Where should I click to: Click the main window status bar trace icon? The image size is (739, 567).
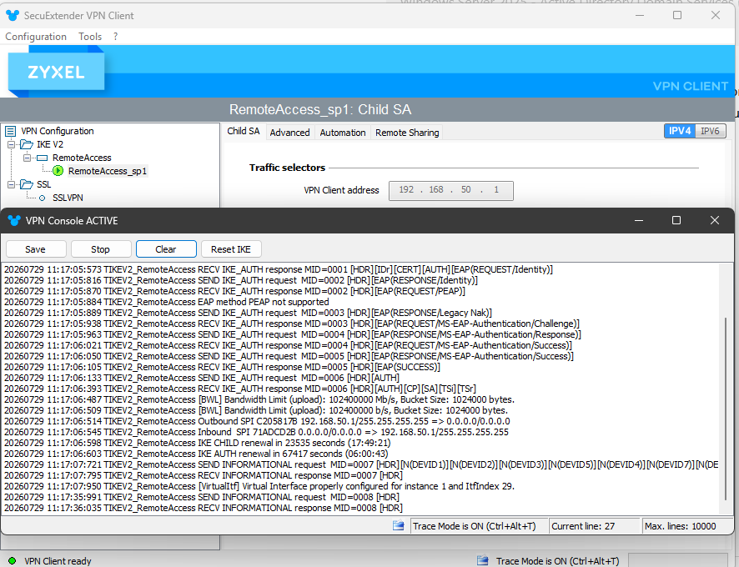click(x=483, y=561)
